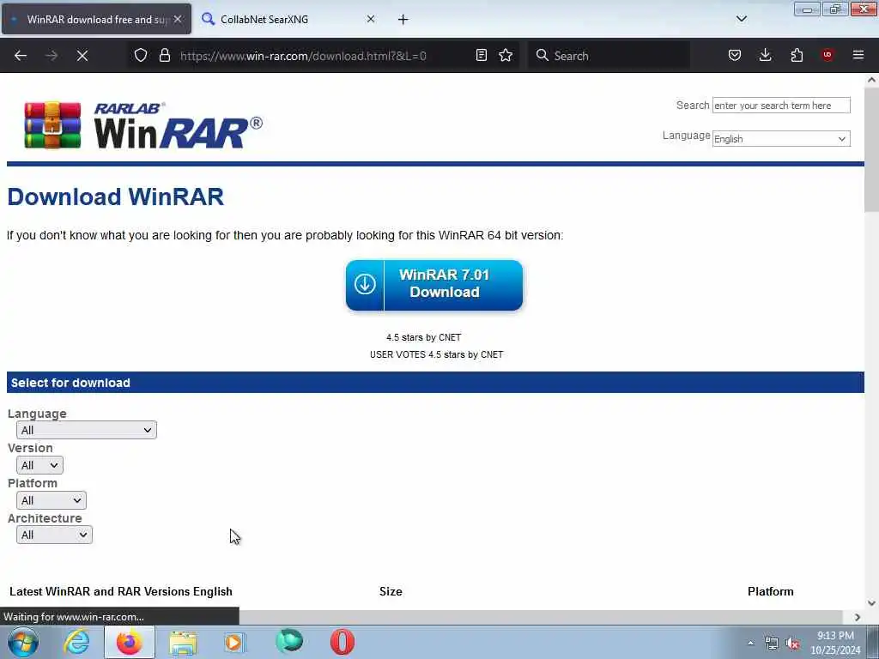
Task: Click the 'Download WinRAR' heading
Action: click(x=116, y=196)
